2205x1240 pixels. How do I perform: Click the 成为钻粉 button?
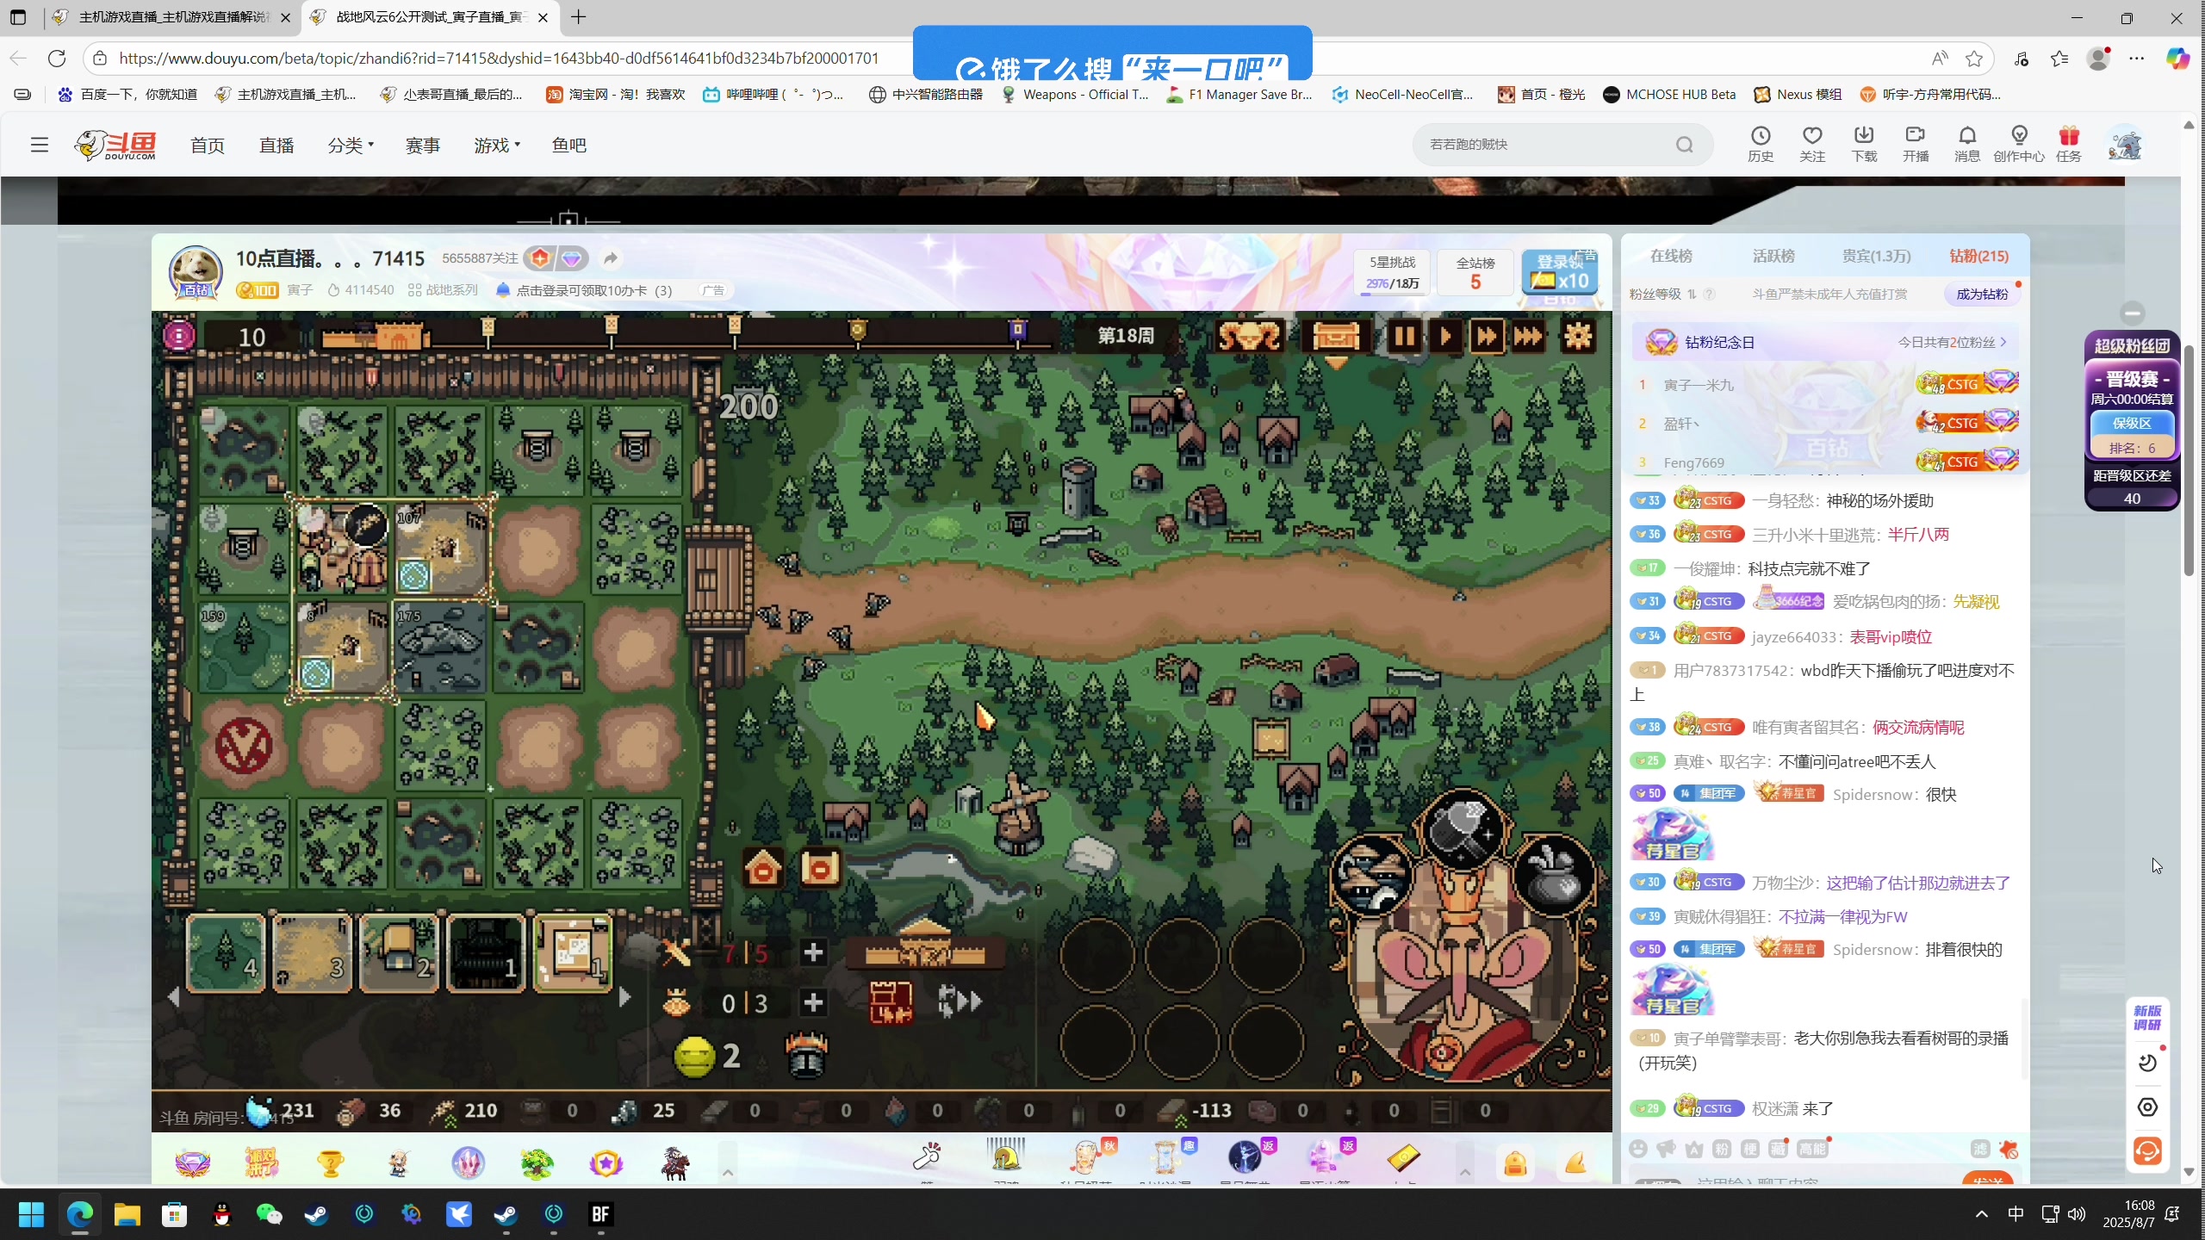(1982, 294)
